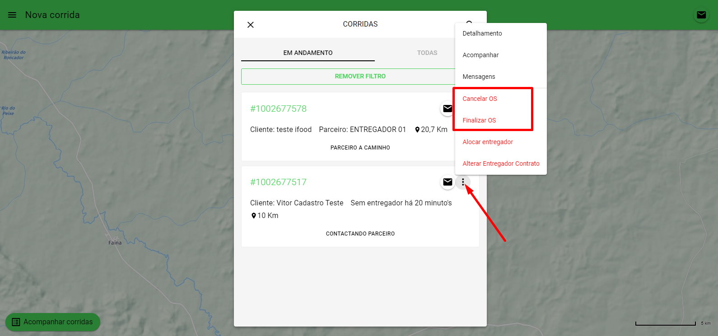Select Cancelar OS menu option

click(x=501, y=99)
